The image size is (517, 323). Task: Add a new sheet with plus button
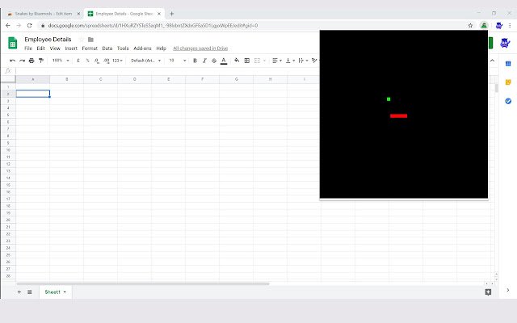[19, 292]
